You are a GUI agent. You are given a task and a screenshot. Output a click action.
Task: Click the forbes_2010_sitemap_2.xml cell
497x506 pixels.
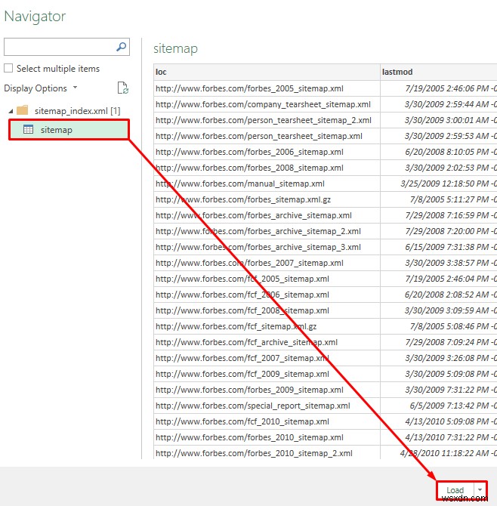click(x=267, y=452)
